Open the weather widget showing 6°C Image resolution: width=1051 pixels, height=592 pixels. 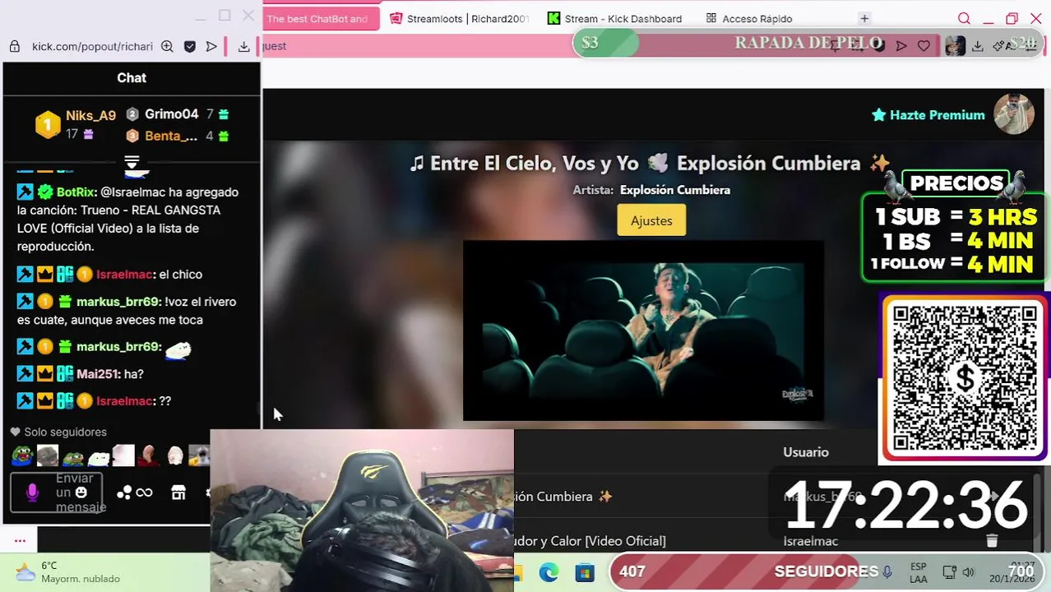67,572
